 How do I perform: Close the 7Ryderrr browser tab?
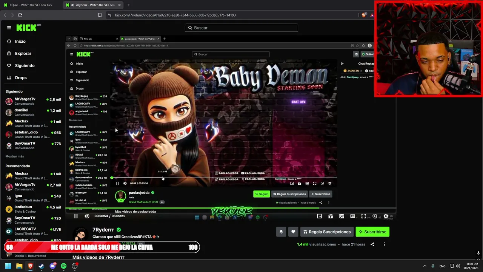click(x=120, y=5)
